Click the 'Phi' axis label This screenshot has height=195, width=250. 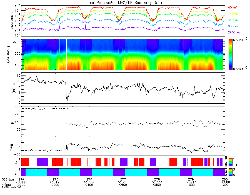[12, 122]
